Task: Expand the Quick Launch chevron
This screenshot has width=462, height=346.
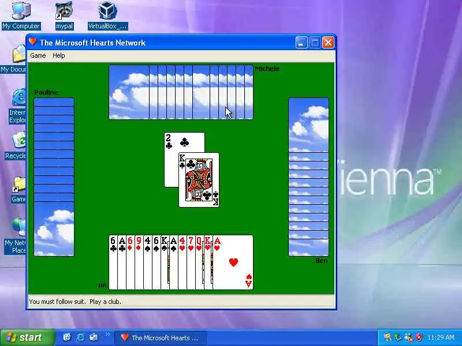Action: pos(107,334)
